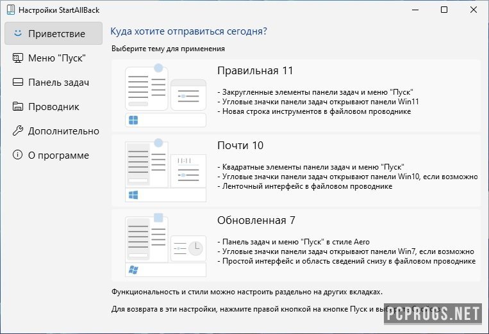Click the monitor icon beside Меню "Пуск"
This screenshot has height=334, width=489.
[x=17, y=58]
